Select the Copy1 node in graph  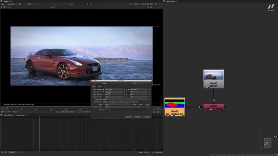[x=213, y=107]
